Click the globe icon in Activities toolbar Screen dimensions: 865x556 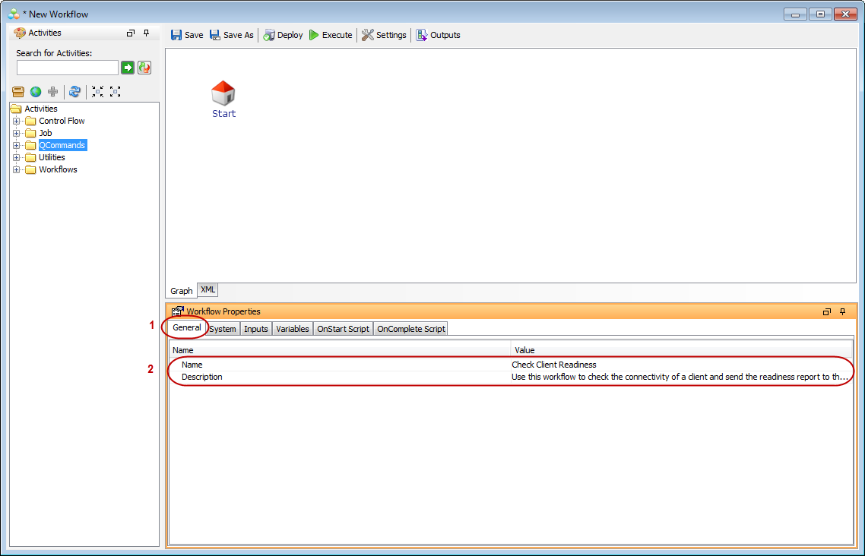pyautogui.click(x=36, y=92)
